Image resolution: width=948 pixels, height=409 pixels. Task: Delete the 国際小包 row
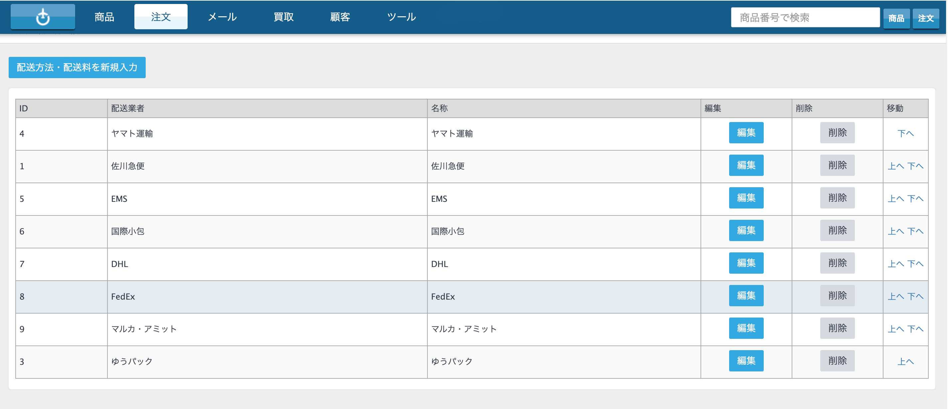[x=837, y=231]
